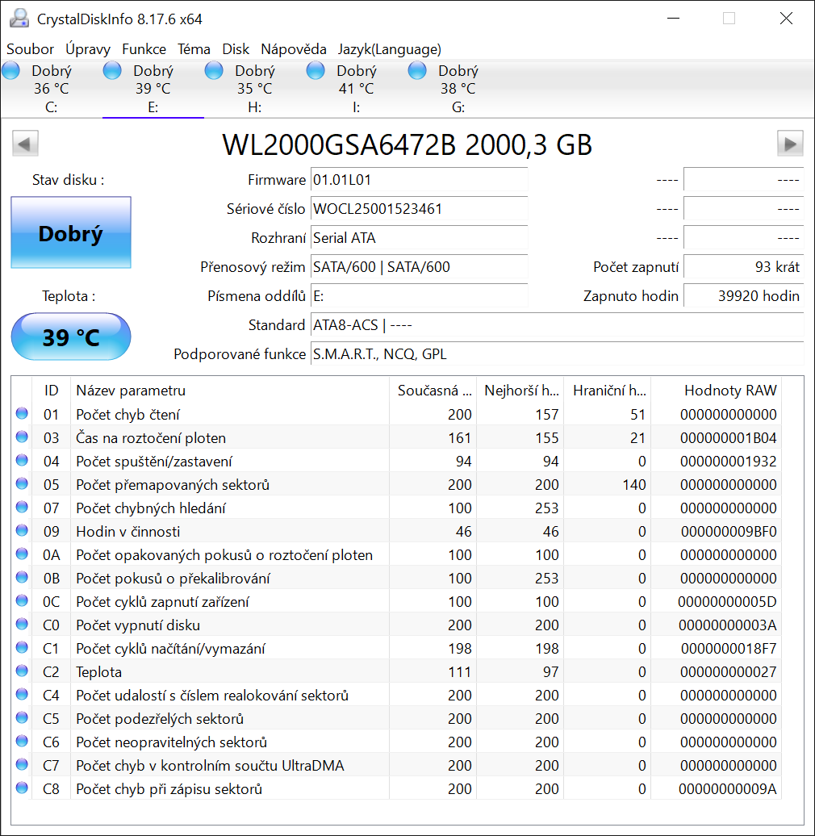
Task: Switch to drive E: tab
Action: click(153, 89)
